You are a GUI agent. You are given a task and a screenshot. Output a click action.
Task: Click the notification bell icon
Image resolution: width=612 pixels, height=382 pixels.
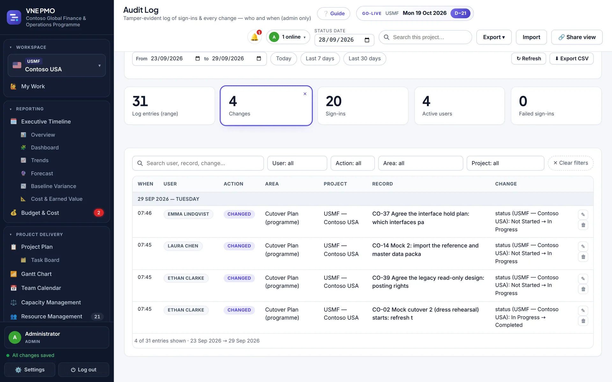point(254,37)
